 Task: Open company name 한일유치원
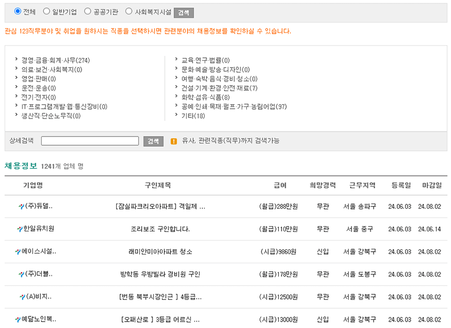point(39,229)
